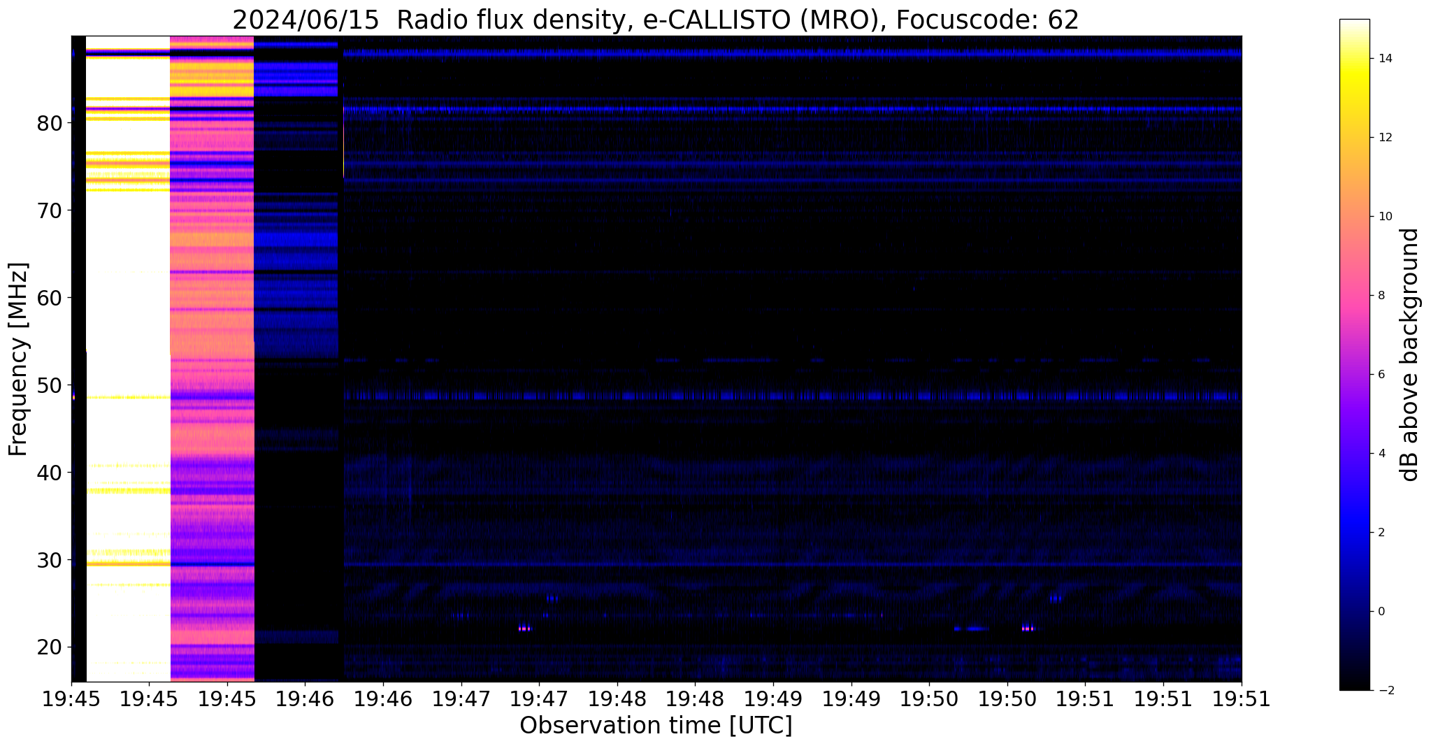1431x746 pixels.
Task: Click the 'dB above background' colorbar label
Action: (x=1410, y=354)
